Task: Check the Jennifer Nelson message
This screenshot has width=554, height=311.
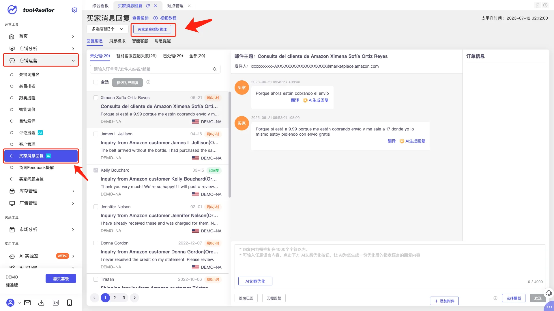Action: 96,207
